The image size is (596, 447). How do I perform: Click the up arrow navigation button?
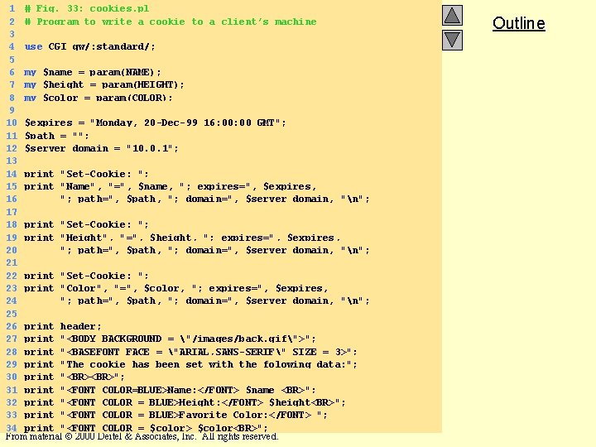click(x=452, y=16)
